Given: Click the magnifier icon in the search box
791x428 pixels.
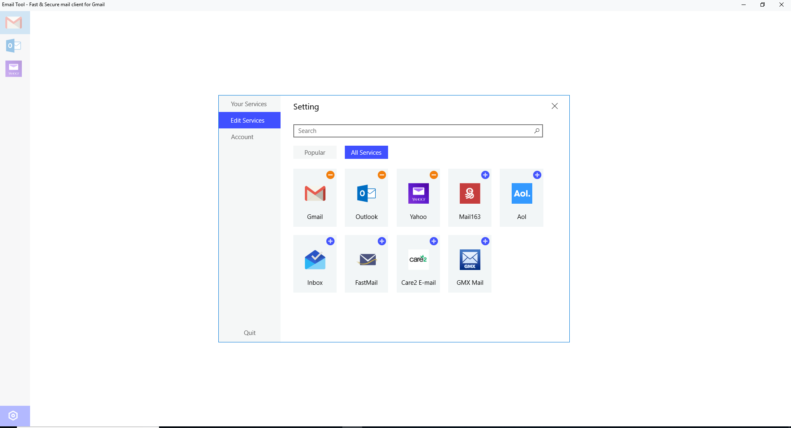Looking at the screenshot, I should point(537,131).
